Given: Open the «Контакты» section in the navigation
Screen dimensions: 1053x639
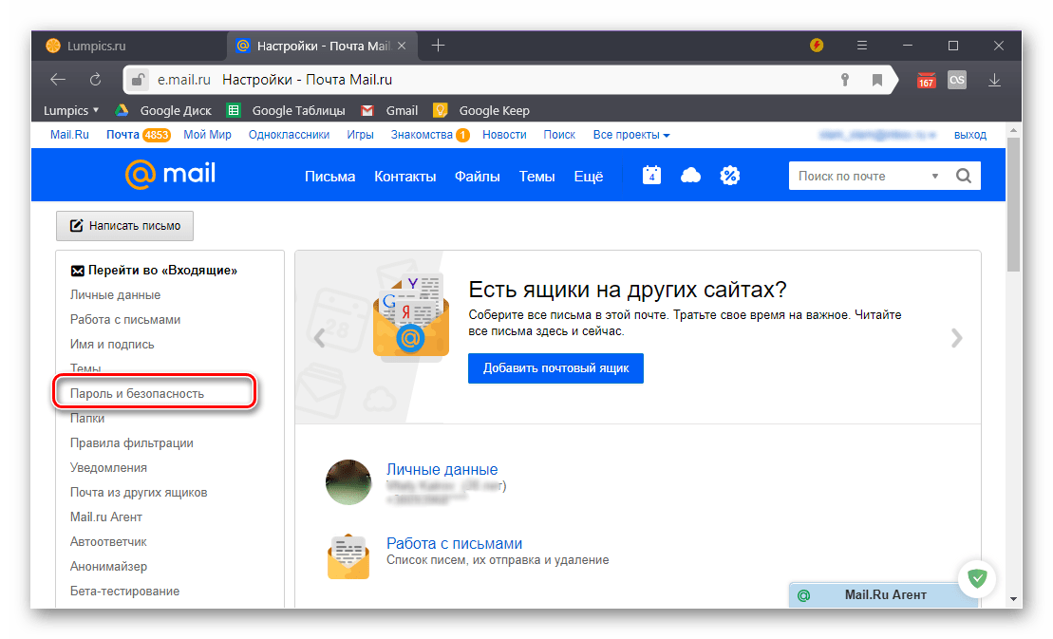Looking at the screenshot, I should pyautogui.click(x=404, y=175).
